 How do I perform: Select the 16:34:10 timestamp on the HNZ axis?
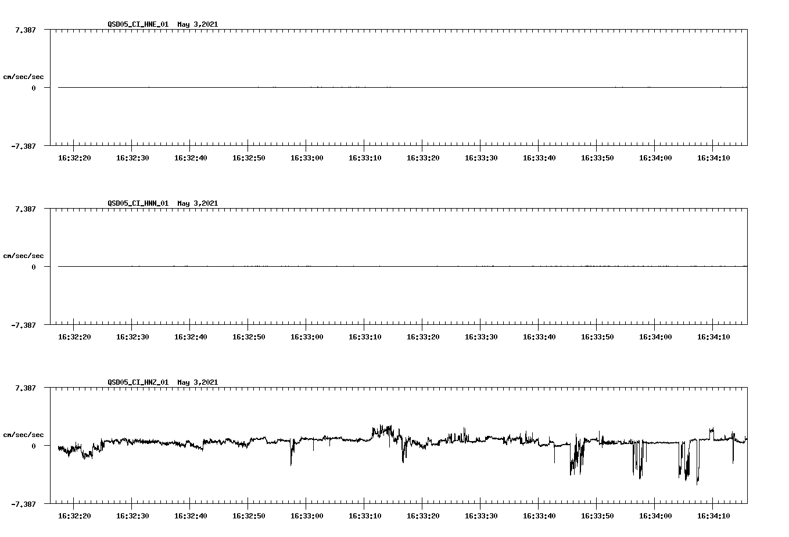(x=713, y=515)
